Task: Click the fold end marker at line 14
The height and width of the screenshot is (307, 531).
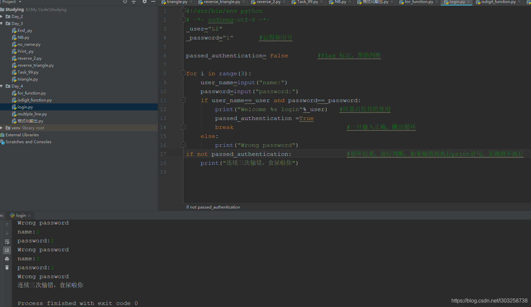Action: tap(183, 127)
